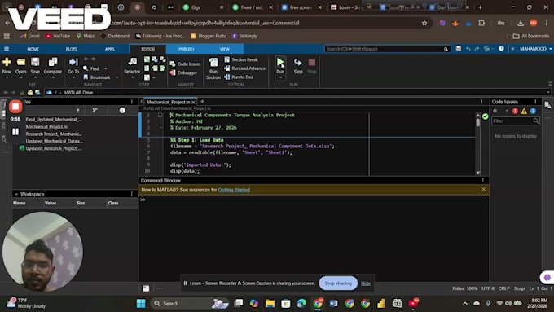This screenshot has height=312, width=554.
Task: Expand the Find dropdown arrow
Action: click(105, 68)
